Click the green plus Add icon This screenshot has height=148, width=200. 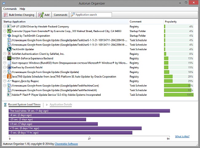click(x=41, y=15)
